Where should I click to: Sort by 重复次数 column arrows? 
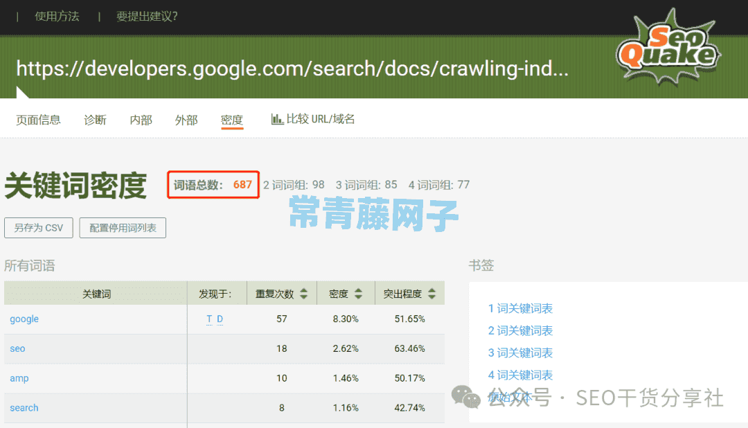coord(304,294)
